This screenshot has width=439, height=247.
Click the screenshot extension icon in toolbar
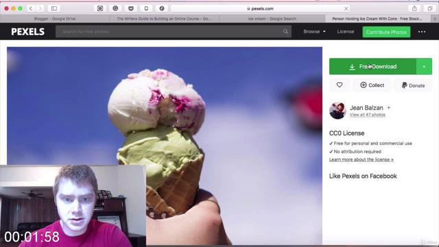pos(100,8)
